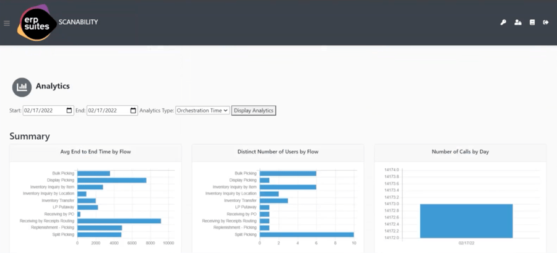Open the Start date calendar picker
The height and width of the screenshot is (253, 557).
69,111
